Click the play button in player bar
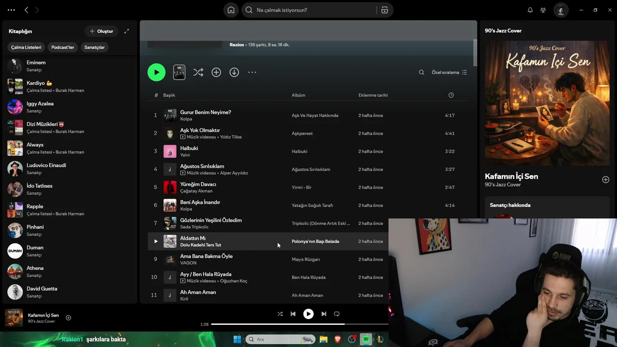The image size is (617, 347). pyautogui.click(x=308, y=314)
